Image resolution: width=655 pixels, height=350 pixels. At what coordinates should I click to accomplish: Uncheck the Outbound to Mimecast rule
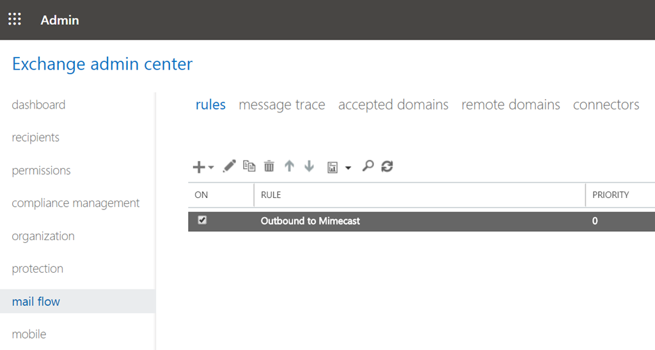coord(202,220)
